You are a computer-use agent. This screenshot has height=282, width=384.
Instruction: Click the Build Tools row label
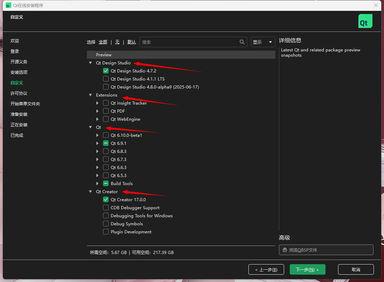click(x=122, y=183)
